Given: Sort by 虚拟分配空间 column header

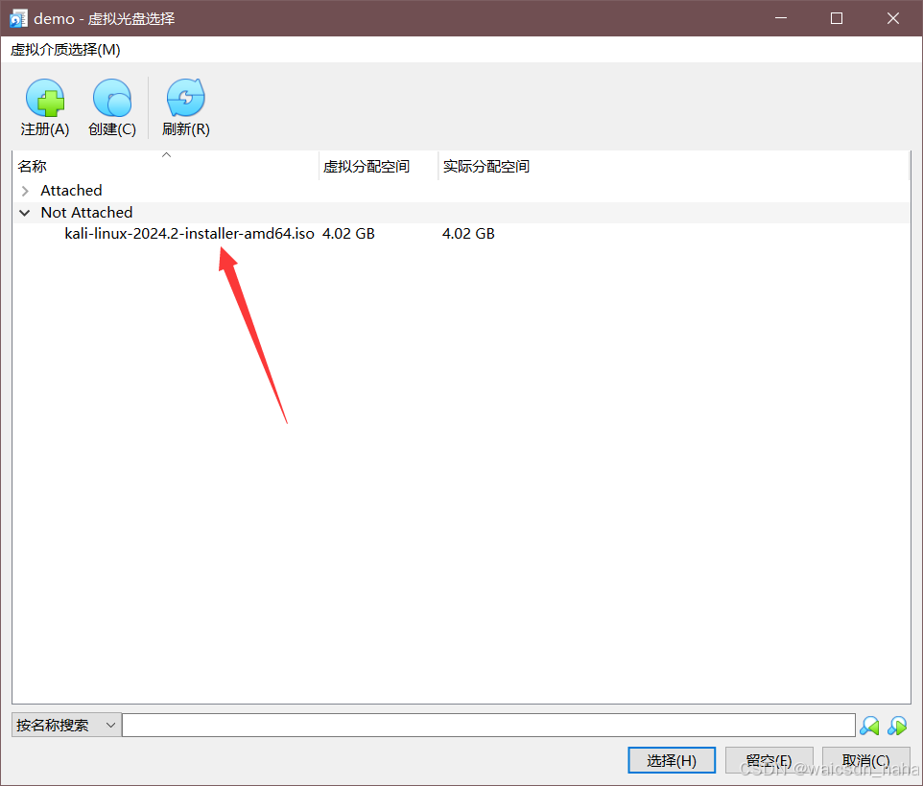Looking at the screenshot, I should (x=378, y=167).
